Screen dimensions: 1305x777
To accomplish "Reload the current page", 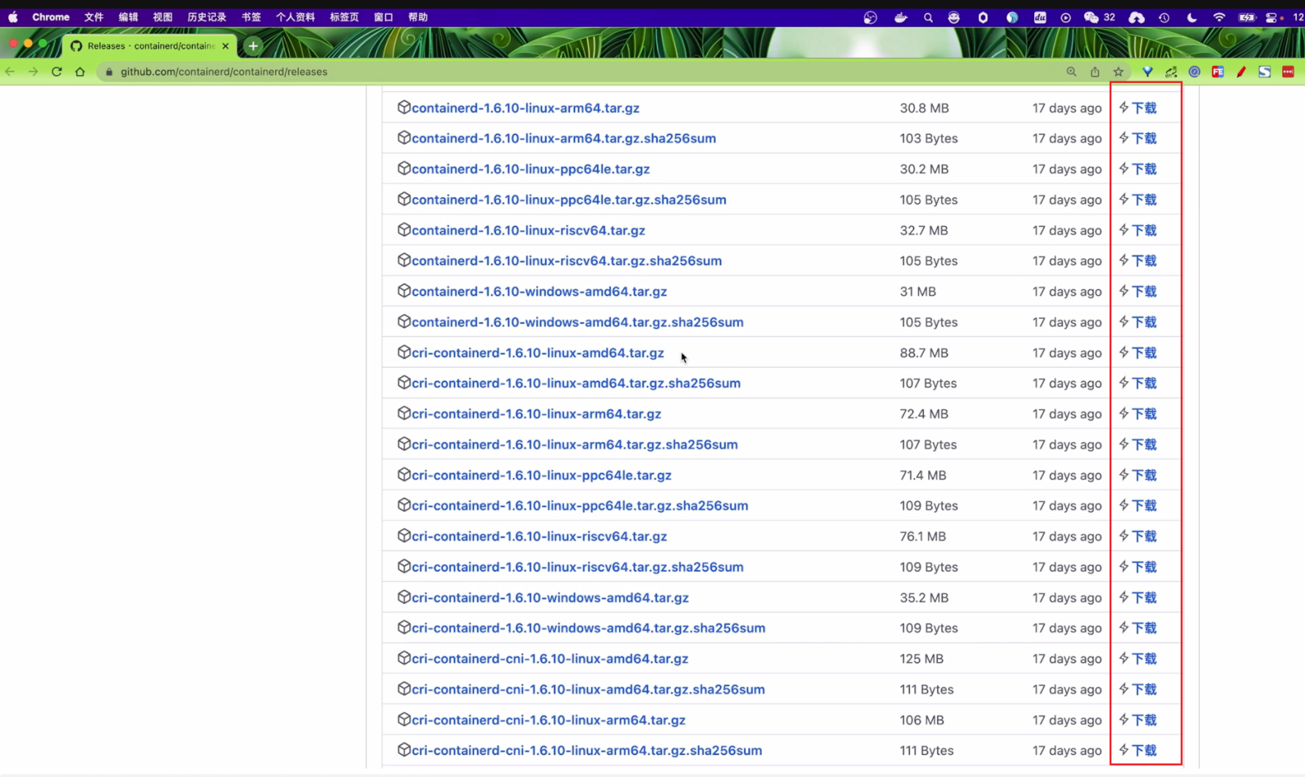I will tap(56, 71).
